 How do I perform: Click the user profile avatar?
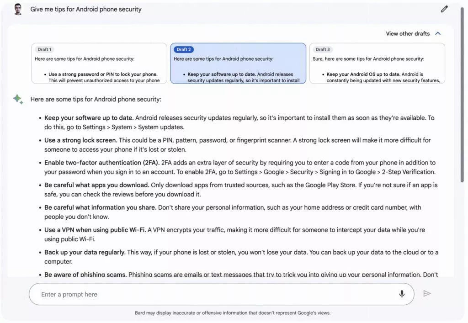pyautogui.click(x=18, y=9)
